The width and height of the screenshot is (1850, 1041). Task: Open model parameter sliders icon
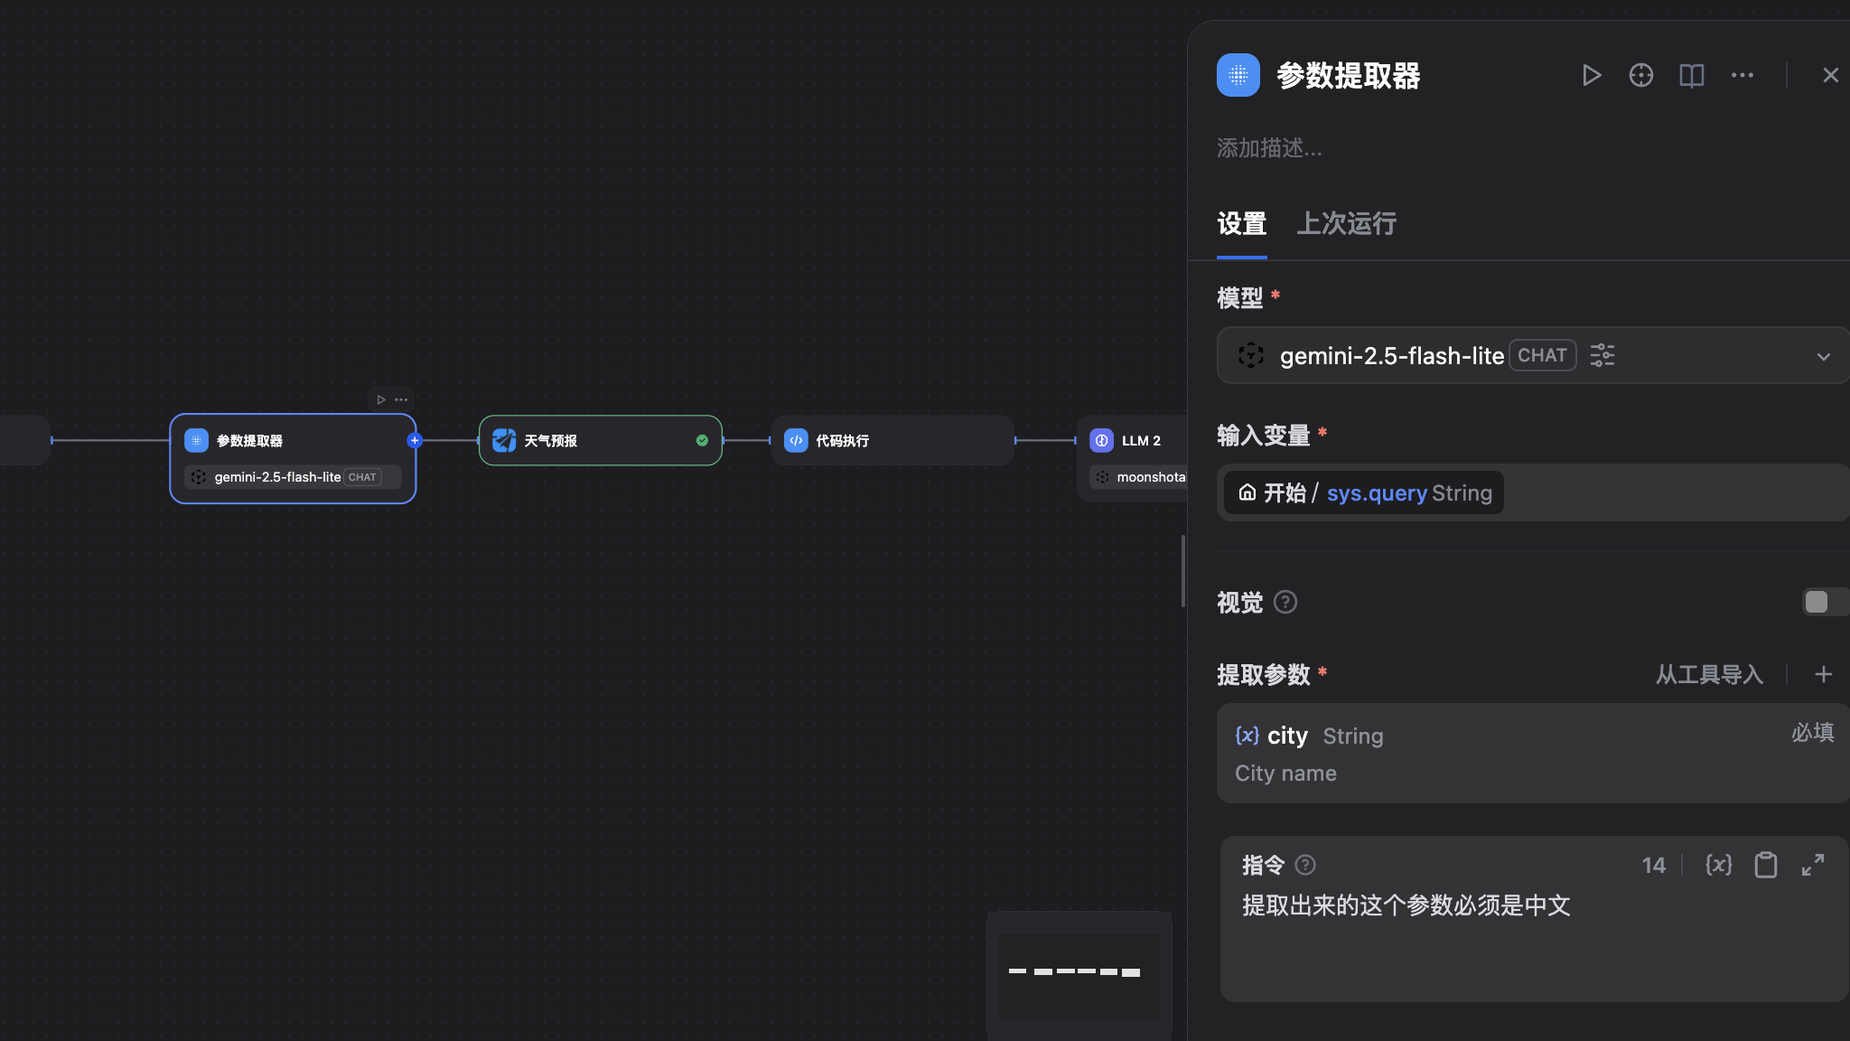(1602, 355)
